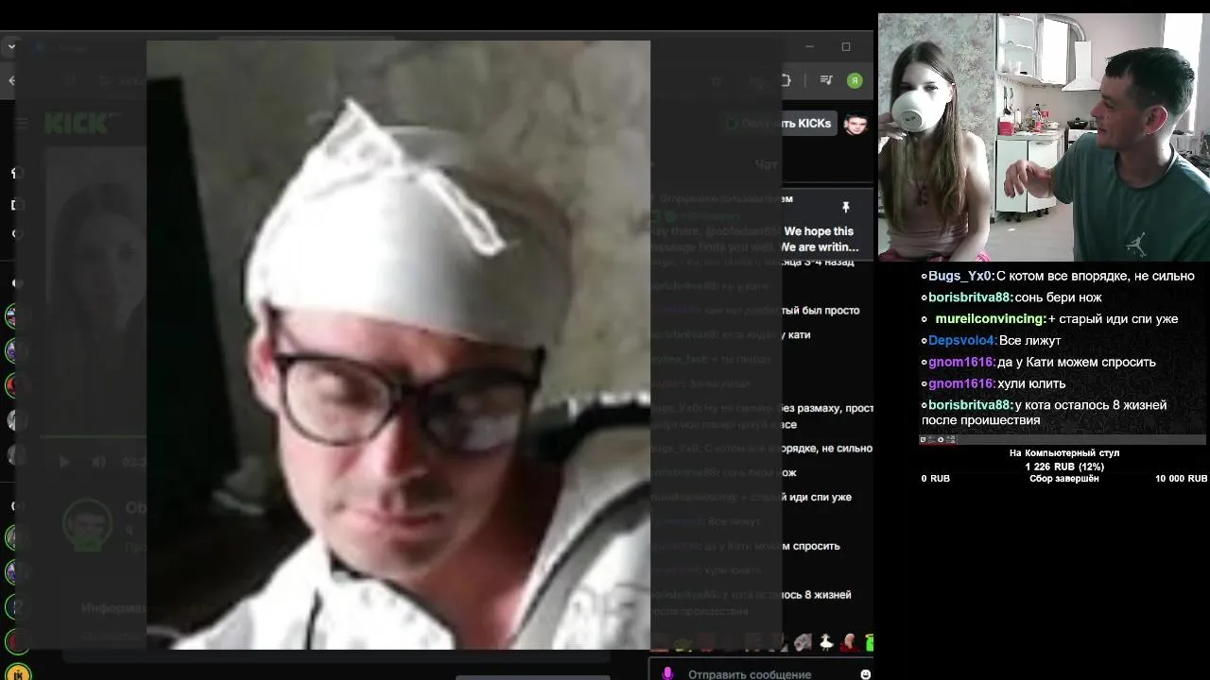Click the '1 226 RUB (12%)' amount
The height and width of the screenshot is (680, 1210).
click(1064, 467)
